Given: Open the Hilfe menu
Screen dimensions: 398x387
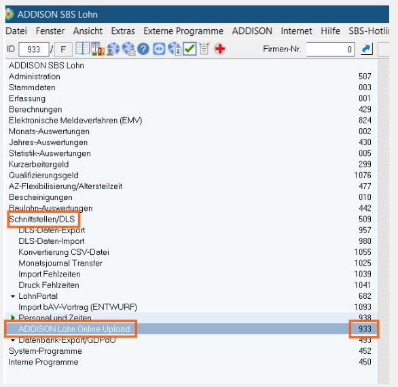Looking at the screenshot, I should pos(330,31).
